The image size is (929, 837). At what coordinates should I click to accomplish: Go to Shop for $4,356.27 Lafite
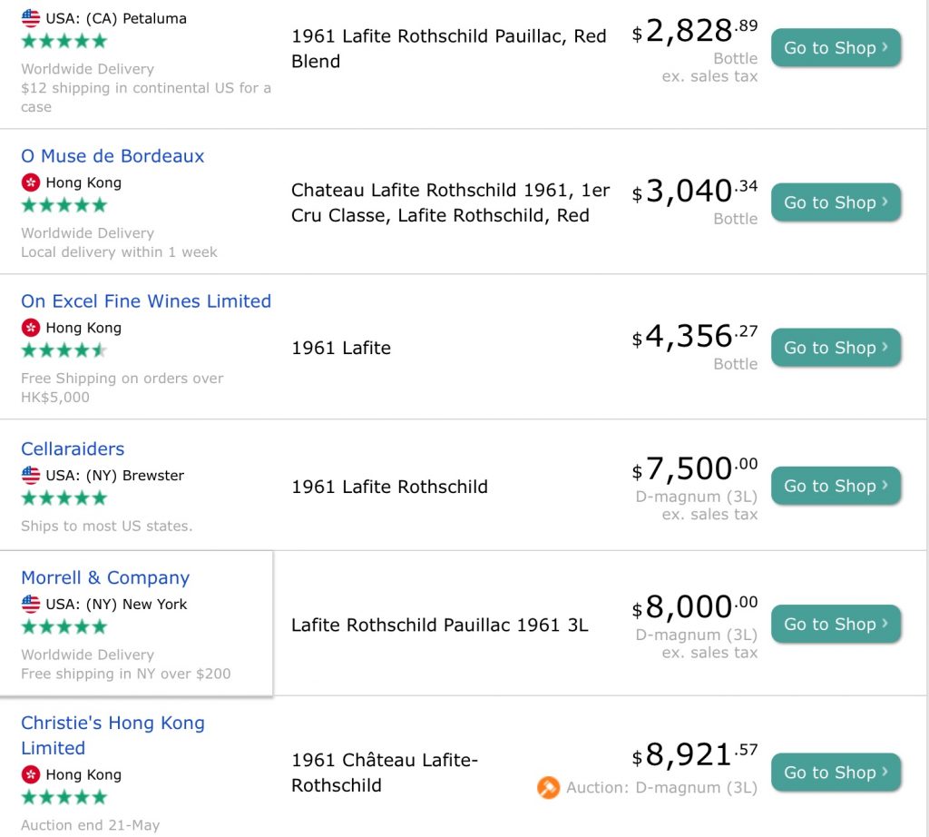(x=836, y=348)
